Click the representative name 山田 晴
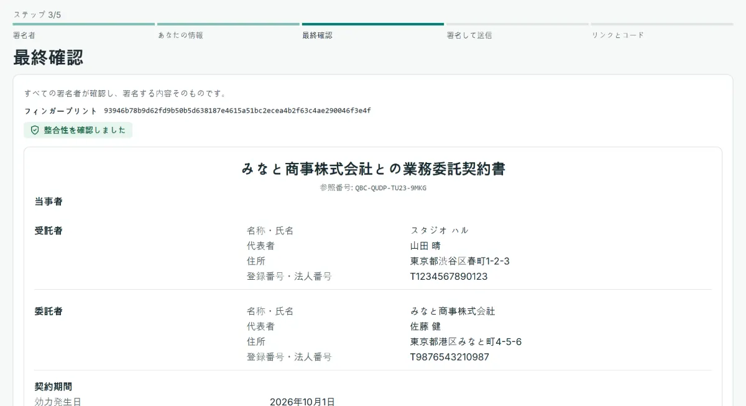The image size is (746, 406). click(x=426, y=246)
